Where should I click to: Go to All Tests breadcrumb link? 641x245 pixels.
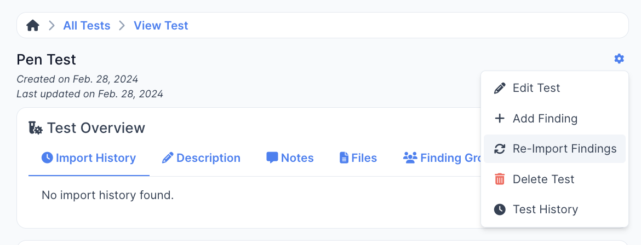pos(87,26)
